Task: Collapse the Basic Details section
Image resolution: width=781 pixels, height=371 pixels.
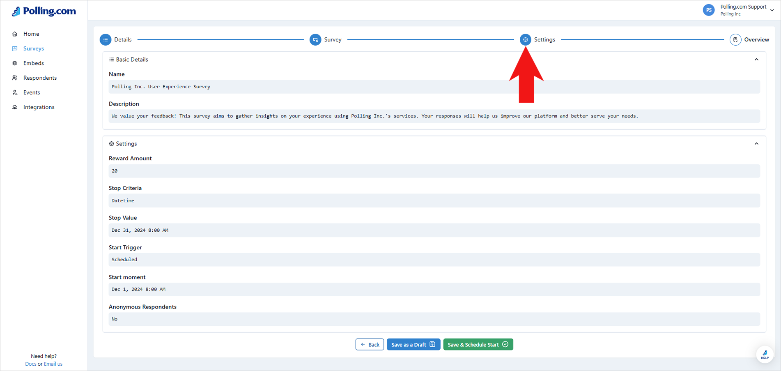Action: coord(756,60)
